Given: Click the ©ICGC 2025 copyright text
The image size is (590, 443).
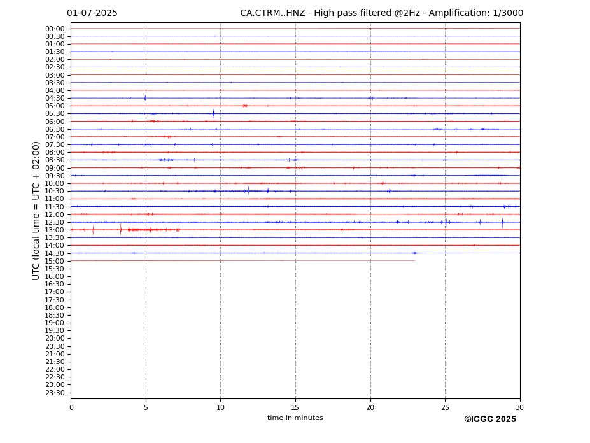Looking at the screenshot, I should (x=490, y=419).
